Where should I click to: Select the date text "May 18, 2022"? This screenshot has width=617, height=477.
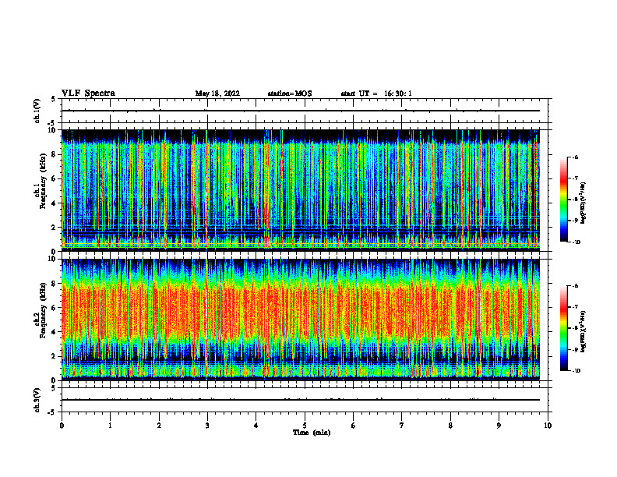click(217, 94)
